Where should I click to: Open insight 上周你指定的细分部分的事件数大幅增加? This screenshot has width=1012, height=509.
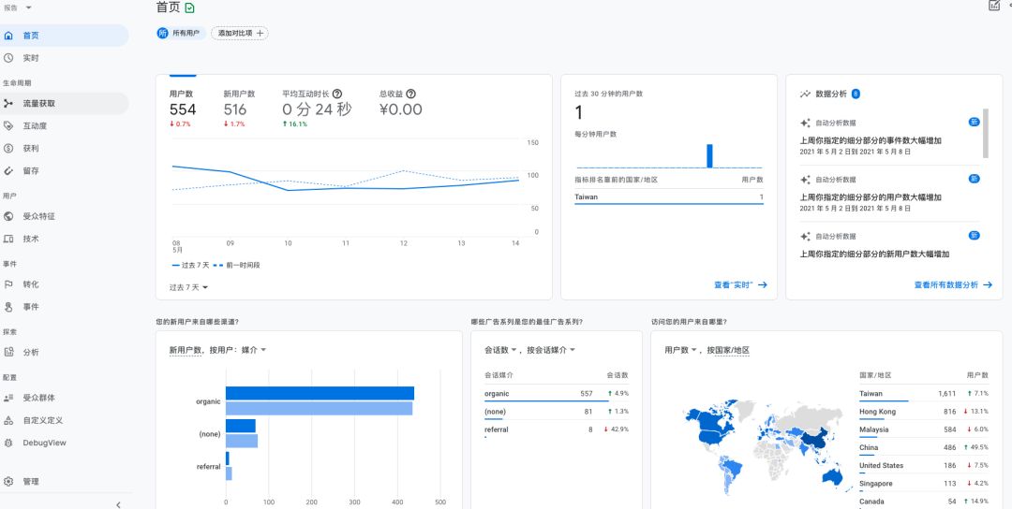click(871, 140)
